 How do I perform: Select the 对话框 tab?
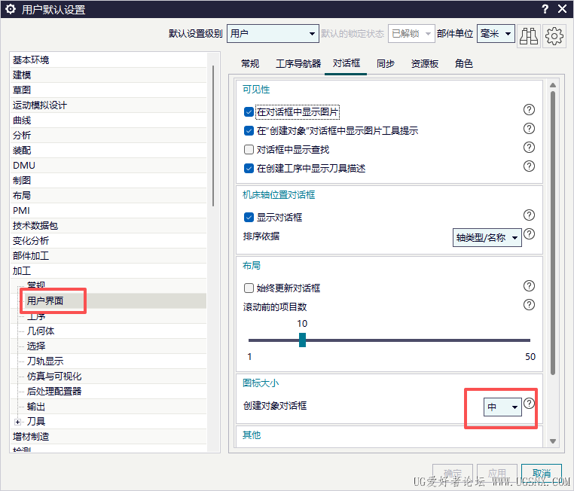pyautogui.click(x=346, y=63)
